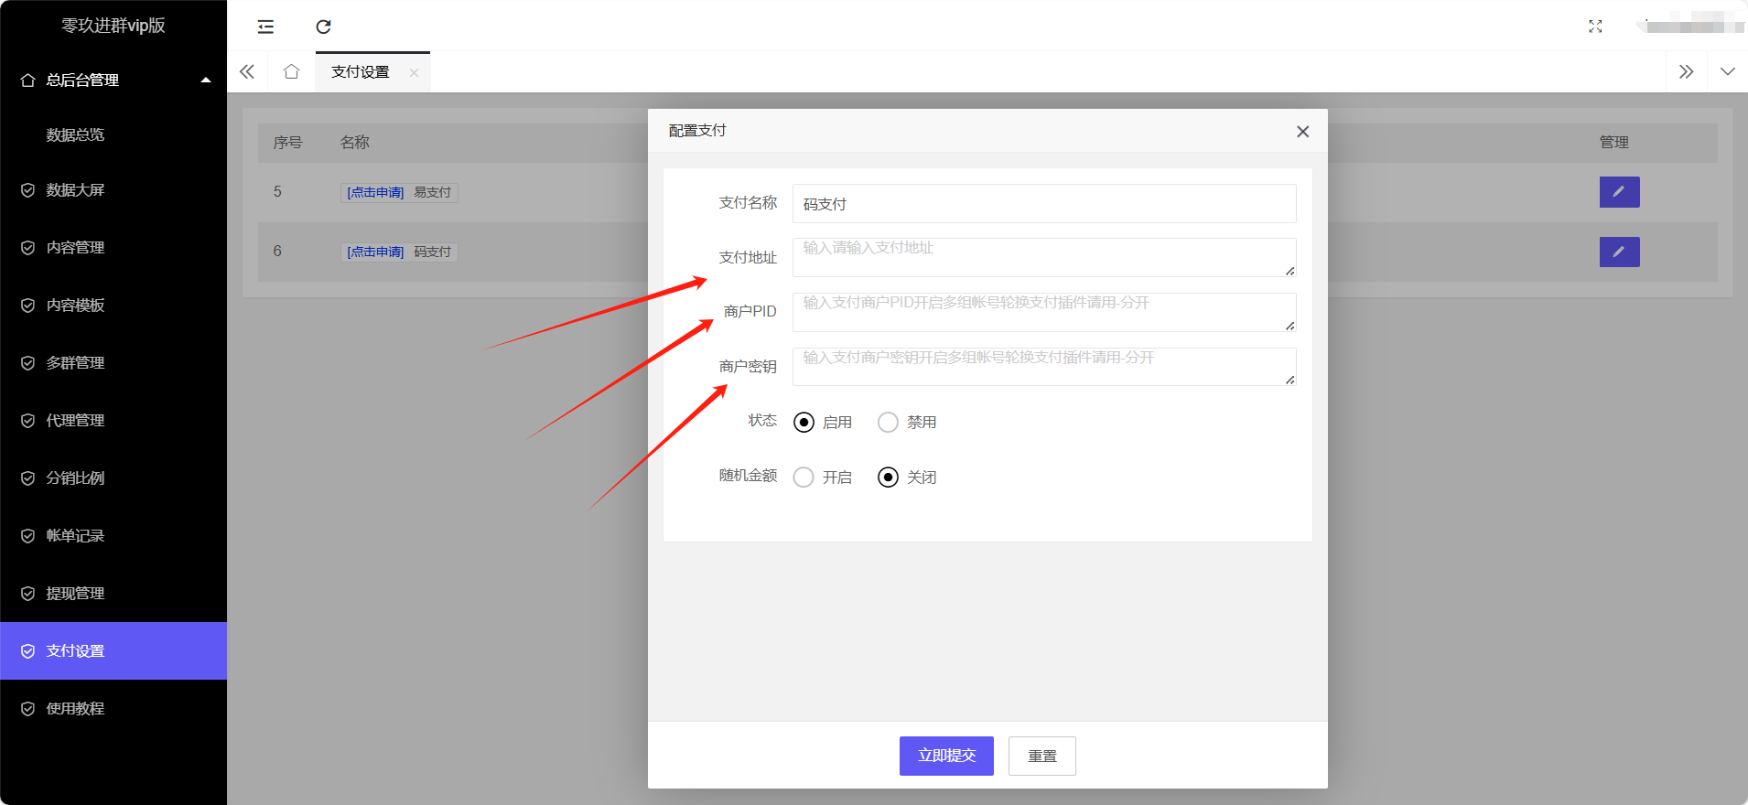1748x805 pixels.
Task: Open 提现管理 in the sidebar
Action: point(113,594)
